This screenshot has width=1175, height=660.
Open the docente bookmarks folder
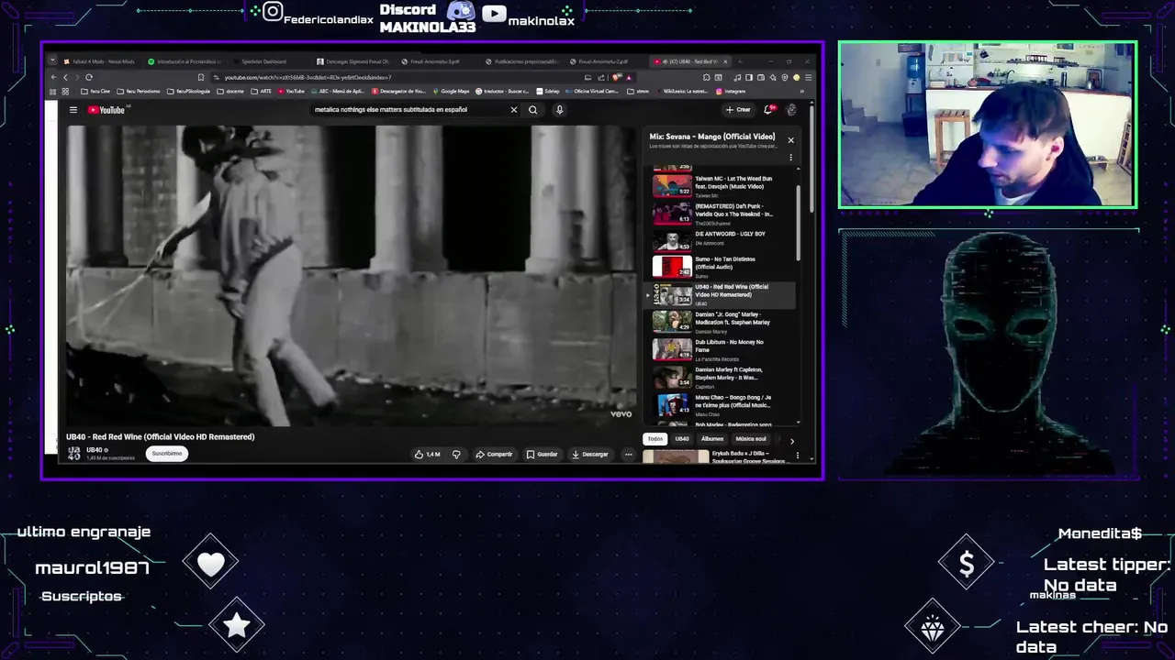click(230, 92)
